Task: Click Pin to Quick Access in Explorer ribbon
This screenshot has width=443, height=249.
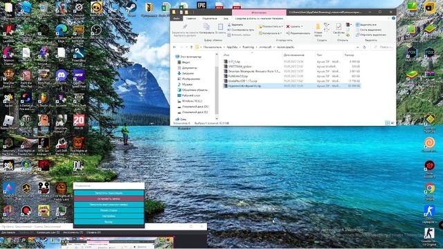Action: tap(185, 30)
